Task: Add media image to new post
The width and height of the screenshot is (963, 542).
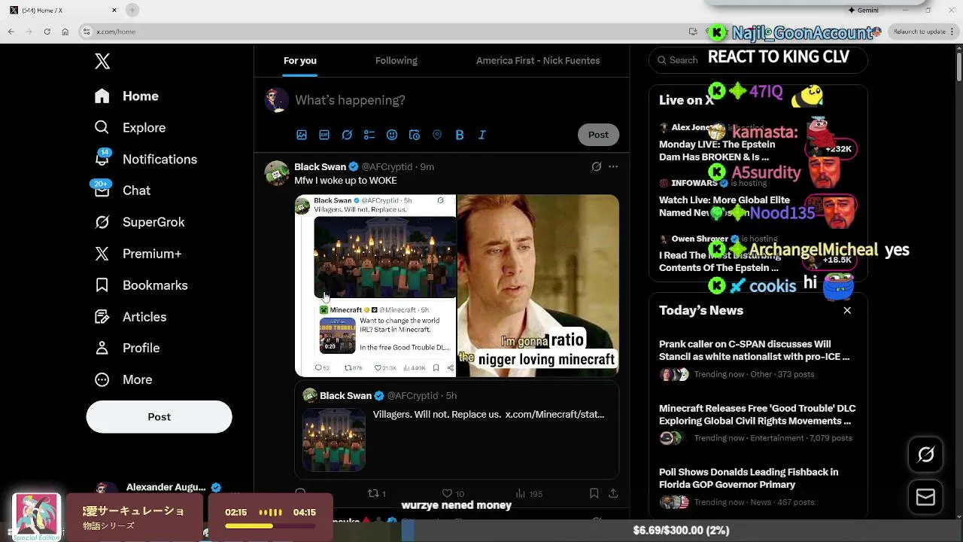Action: point(302,135)
